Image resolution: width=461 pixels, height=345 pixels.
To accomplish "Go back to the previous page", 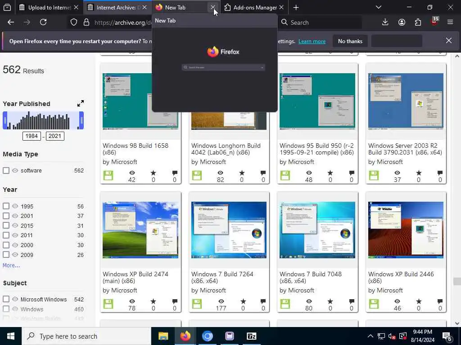I will 11,22.
